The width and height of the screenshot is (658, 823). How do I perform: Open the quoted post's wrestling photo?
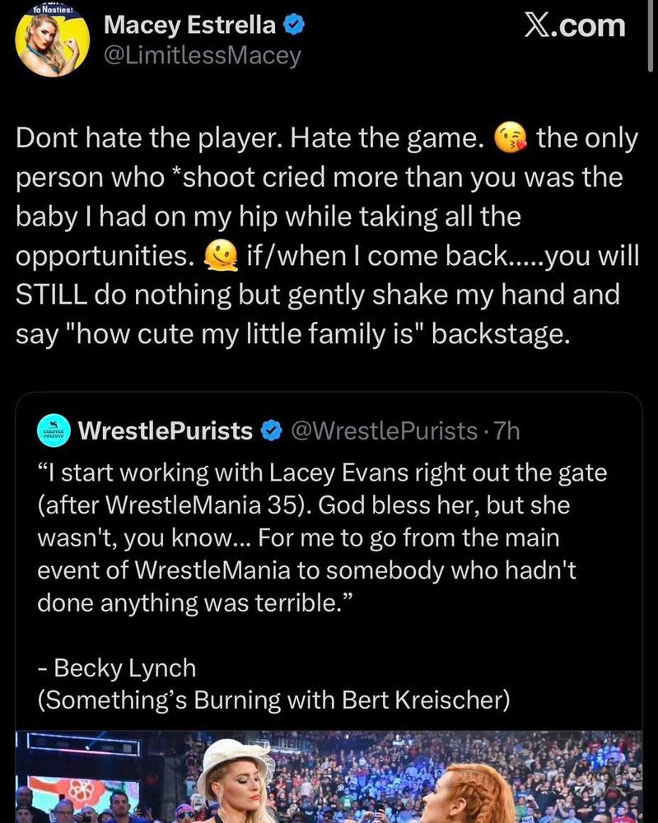(329, 777)
